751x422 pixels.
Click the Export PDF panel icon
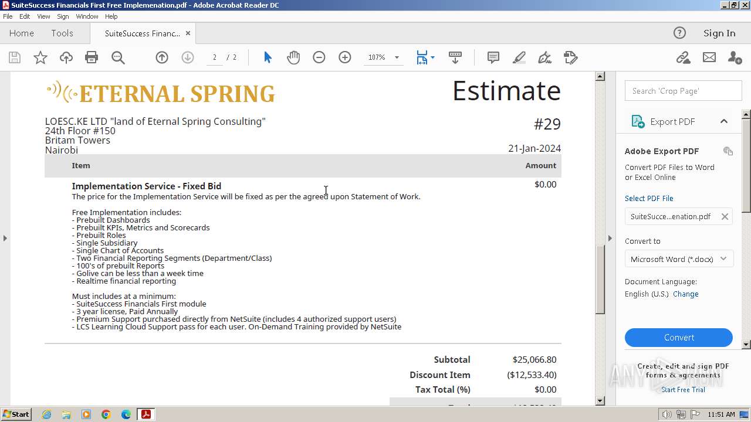(x=638, y=121)
